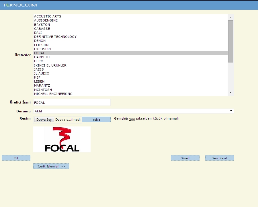Select MCINTOSH in the list

pyautogui.click(x=130, y=90)
